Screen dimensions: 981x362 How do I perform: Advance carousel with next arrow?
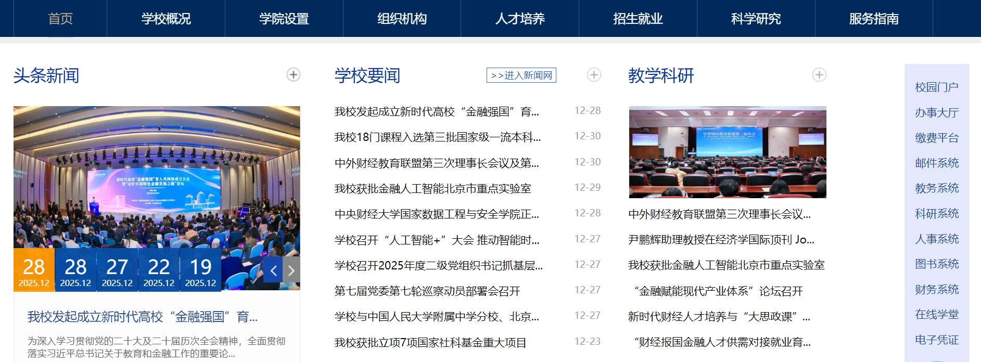point(291,270)
